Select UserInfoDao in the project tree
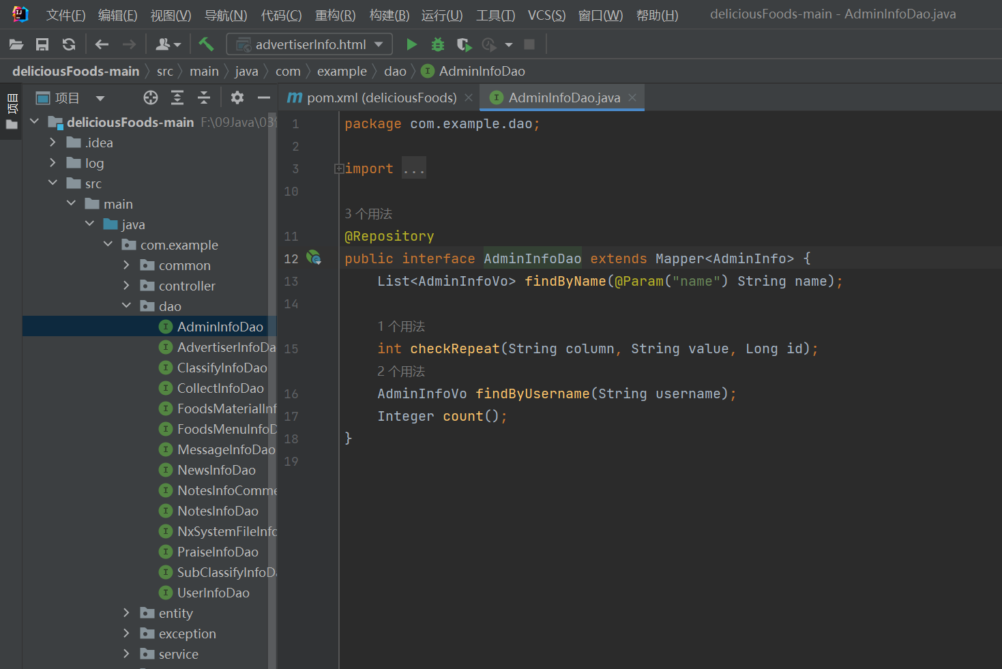 tap(213, 593)
